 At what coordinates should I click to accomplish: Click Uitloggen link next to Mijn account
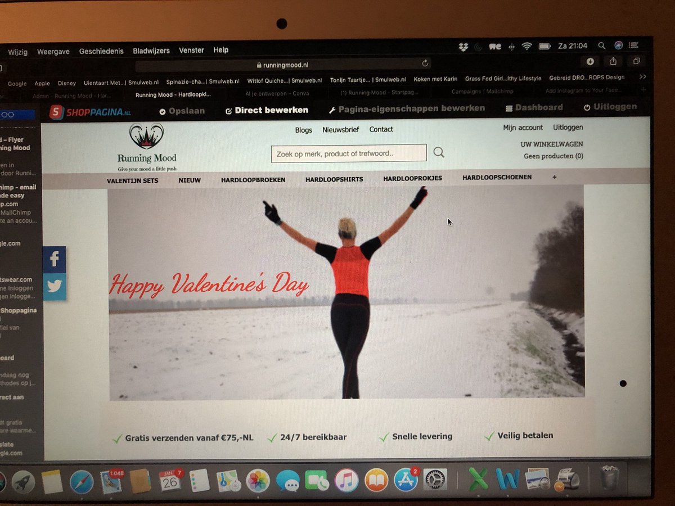(x=568, y=127)
